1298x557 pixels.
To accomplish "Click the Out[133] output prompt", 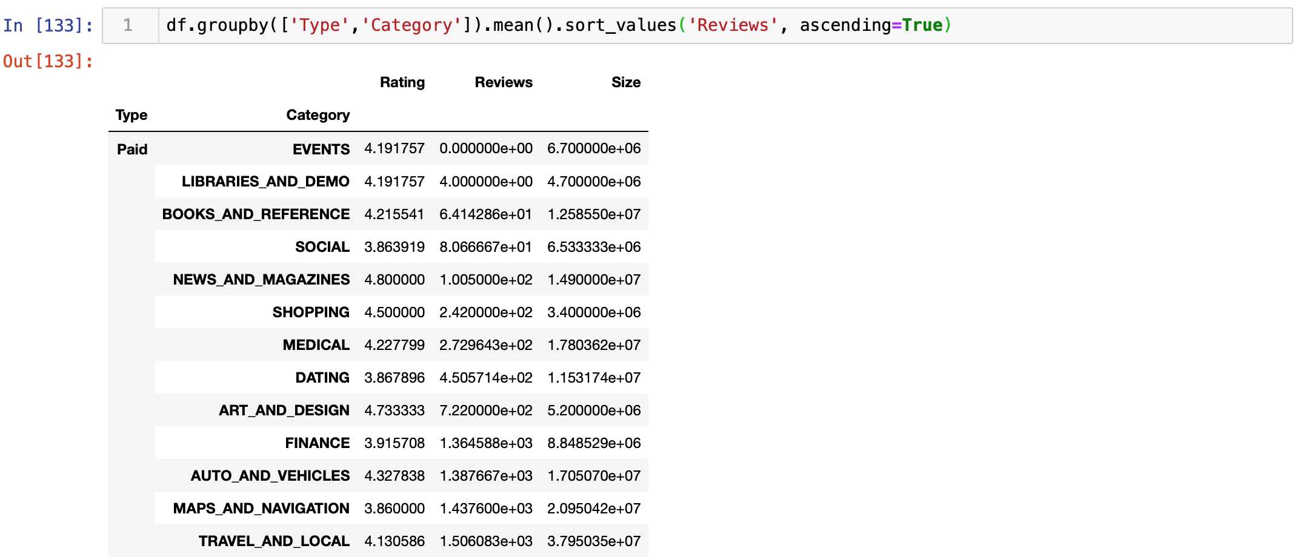I will (x=48, y=61).
